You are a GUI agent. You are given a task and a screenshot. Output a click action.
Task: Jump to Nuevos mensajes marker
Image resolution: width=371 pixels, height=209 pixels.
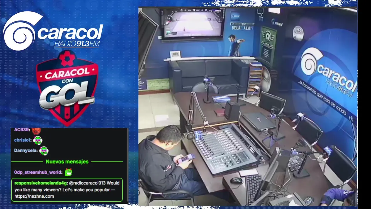[x=67, y=162]
